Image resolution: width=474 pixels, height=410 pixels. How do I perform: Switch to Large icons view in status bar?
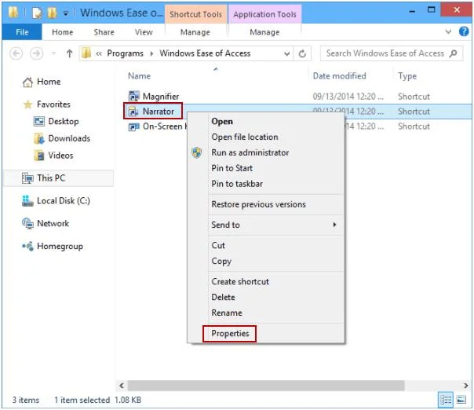pyautogui.click(x=461, y=400)
